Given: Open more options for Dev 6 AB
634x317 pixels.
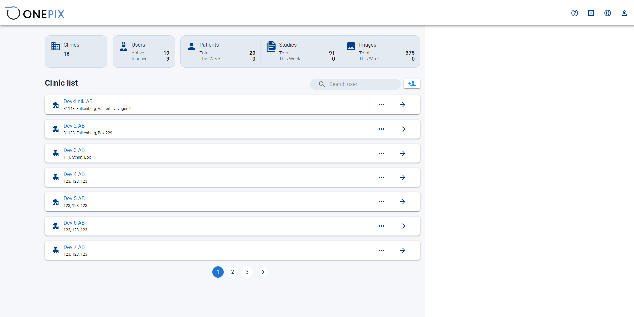Looking at the screenshot, I should click(381, 226).
